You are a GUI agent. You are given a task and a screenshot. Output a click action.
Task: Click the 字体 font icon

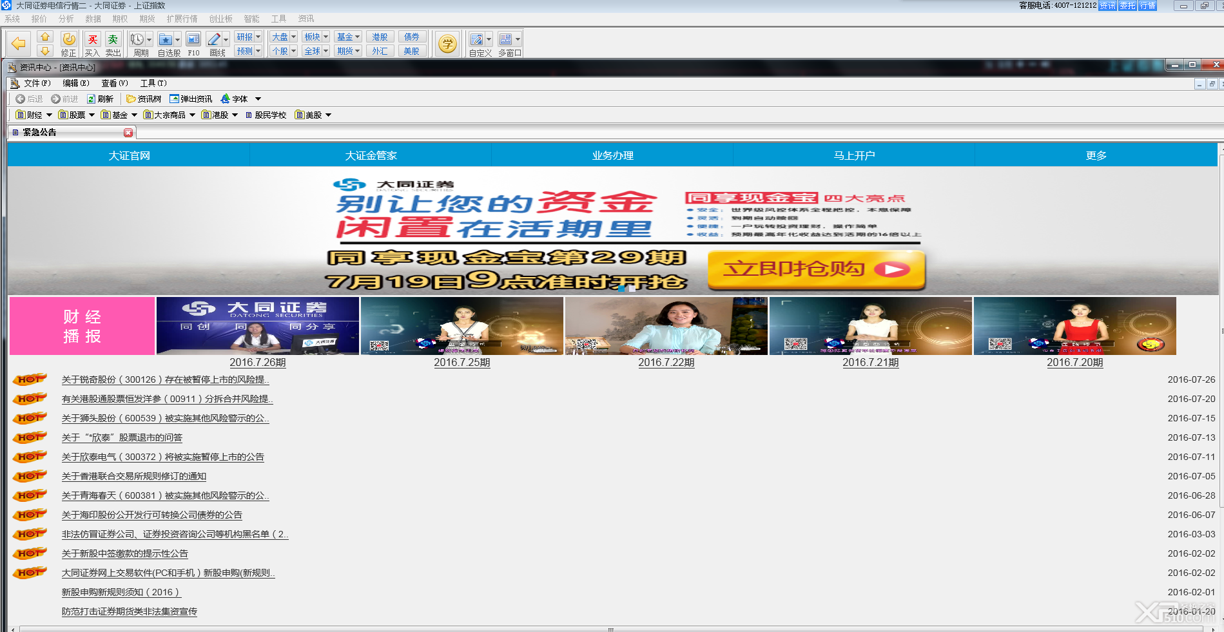point(225,99)
